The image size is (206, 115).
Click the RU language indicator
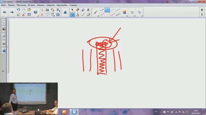point(156,111)
